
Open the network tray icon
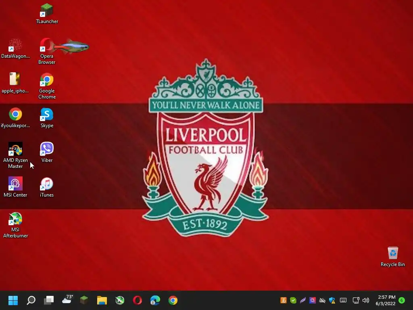[356, 300]
